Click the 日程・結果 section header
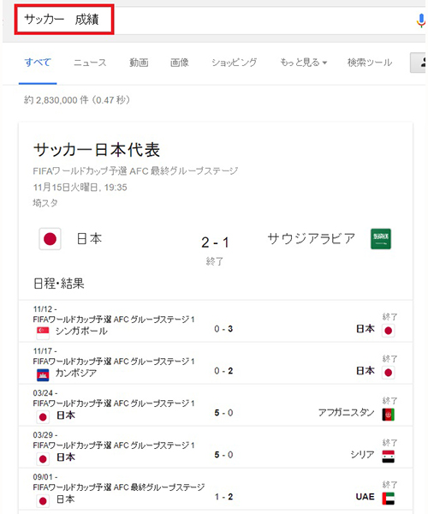Image resolution: width=428 pixels, height=514 pixels. (59, 284)
